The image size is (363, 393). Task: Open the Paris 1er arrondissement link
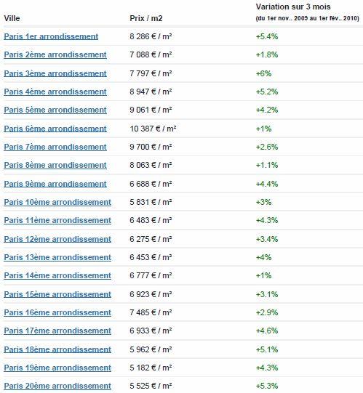click(51, 36)
